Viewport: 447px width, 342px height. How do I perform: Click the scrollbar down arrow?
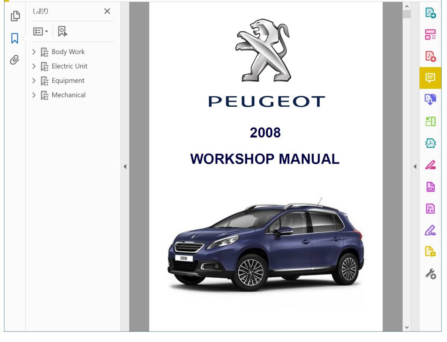click(407, 328)
